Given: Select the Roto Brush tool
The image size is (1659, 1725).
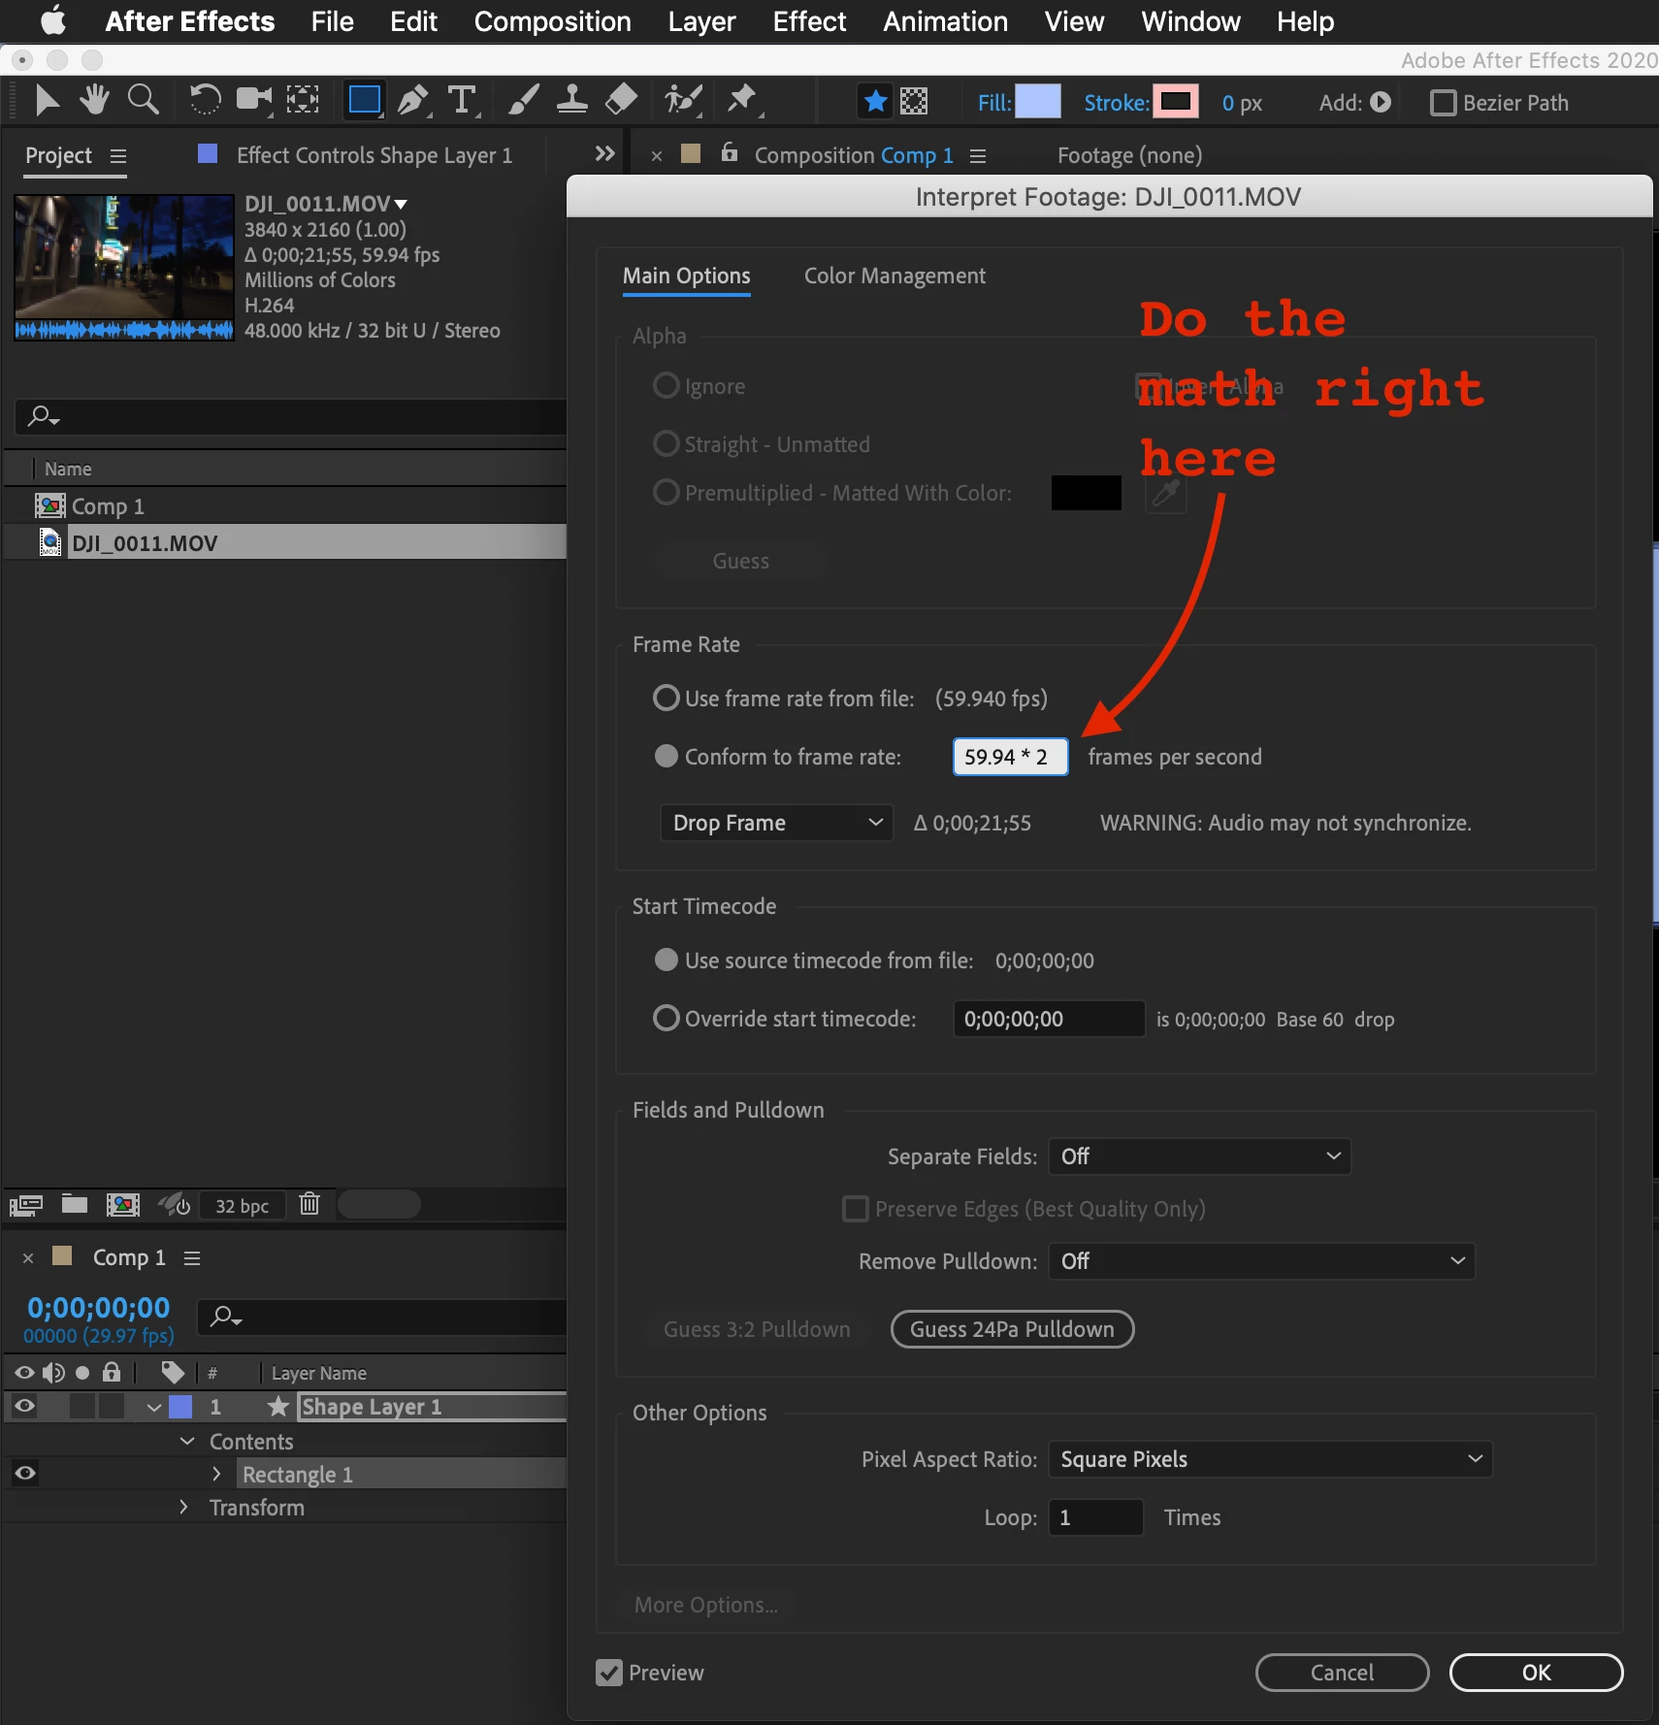Looking at the screenshot, I should click(x=683, y=100).
